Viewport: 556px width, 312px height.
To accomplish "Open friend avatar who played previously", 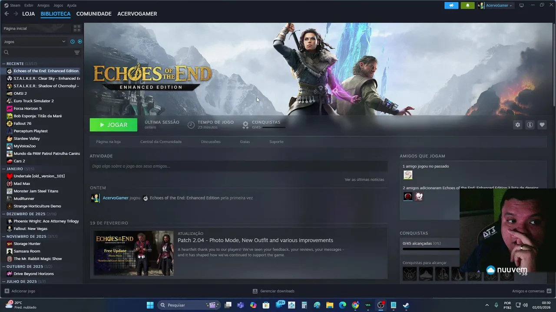I will [x=408, y=175].
